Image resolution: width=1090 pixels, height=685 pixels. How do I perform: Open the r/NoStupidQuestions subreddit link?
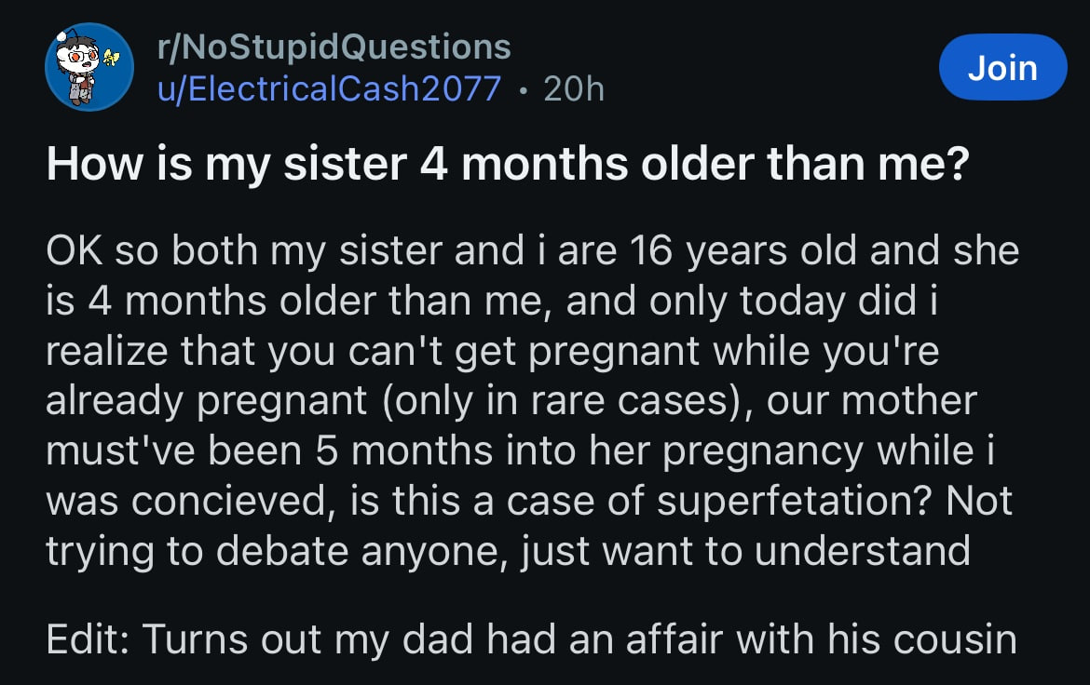pos(335,47)
